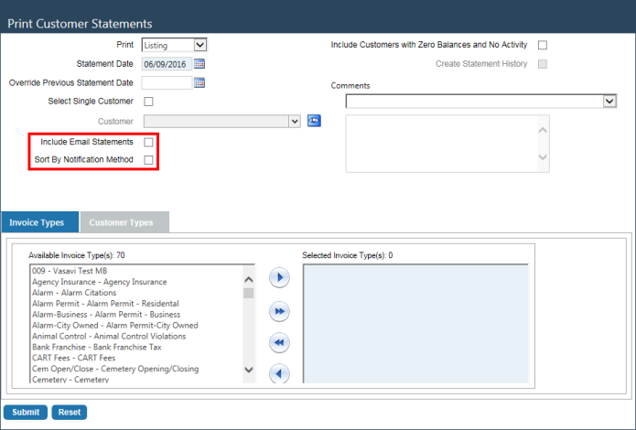Toggle Select Single Customer checkbox
This screenshot has width=636, height=430.
pyautogui.click(x=149, y=102)
